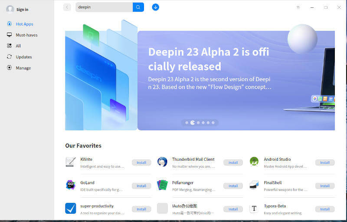Click the user avatar icon
Image resolution: width=347 pixels, height=222 pixels.
10,9
